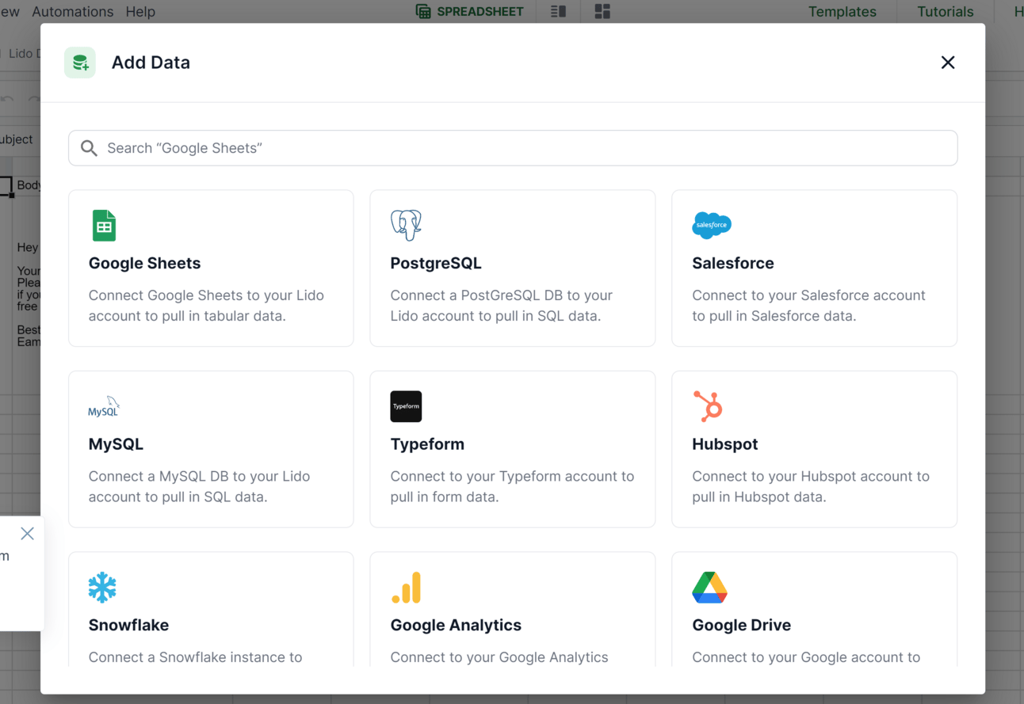The image size is (1024, 704).
Task: Click the Add Data database icon
Action: 80,63
